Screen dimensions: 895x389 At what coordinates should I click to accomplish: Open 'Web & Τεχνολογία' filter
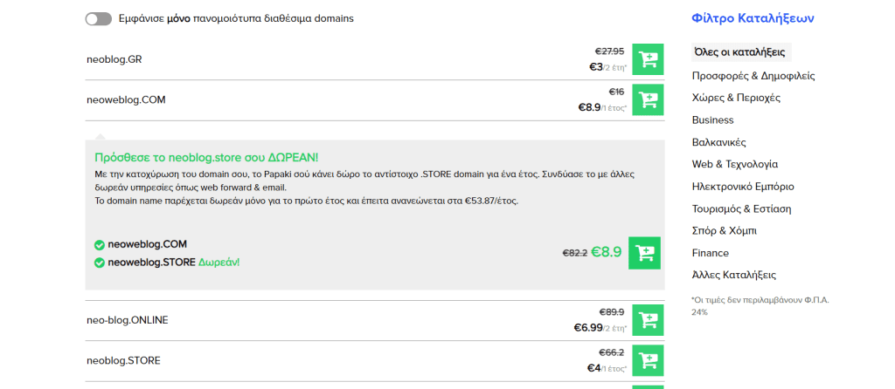[x=734, y=164]
